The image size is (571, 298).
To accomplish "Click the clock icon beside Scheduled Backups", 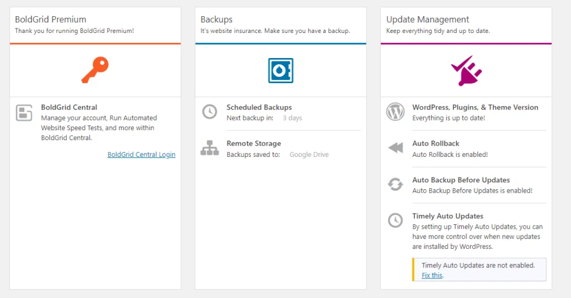I will 210,112.
